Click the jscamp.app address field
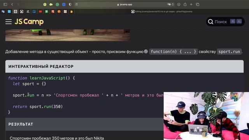This screenshot has width=249, height=140. [x=124, y=4]
